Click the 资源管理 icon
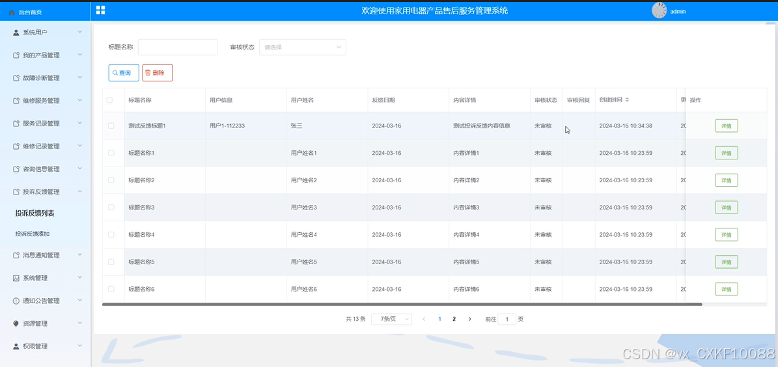 point(16,324)
